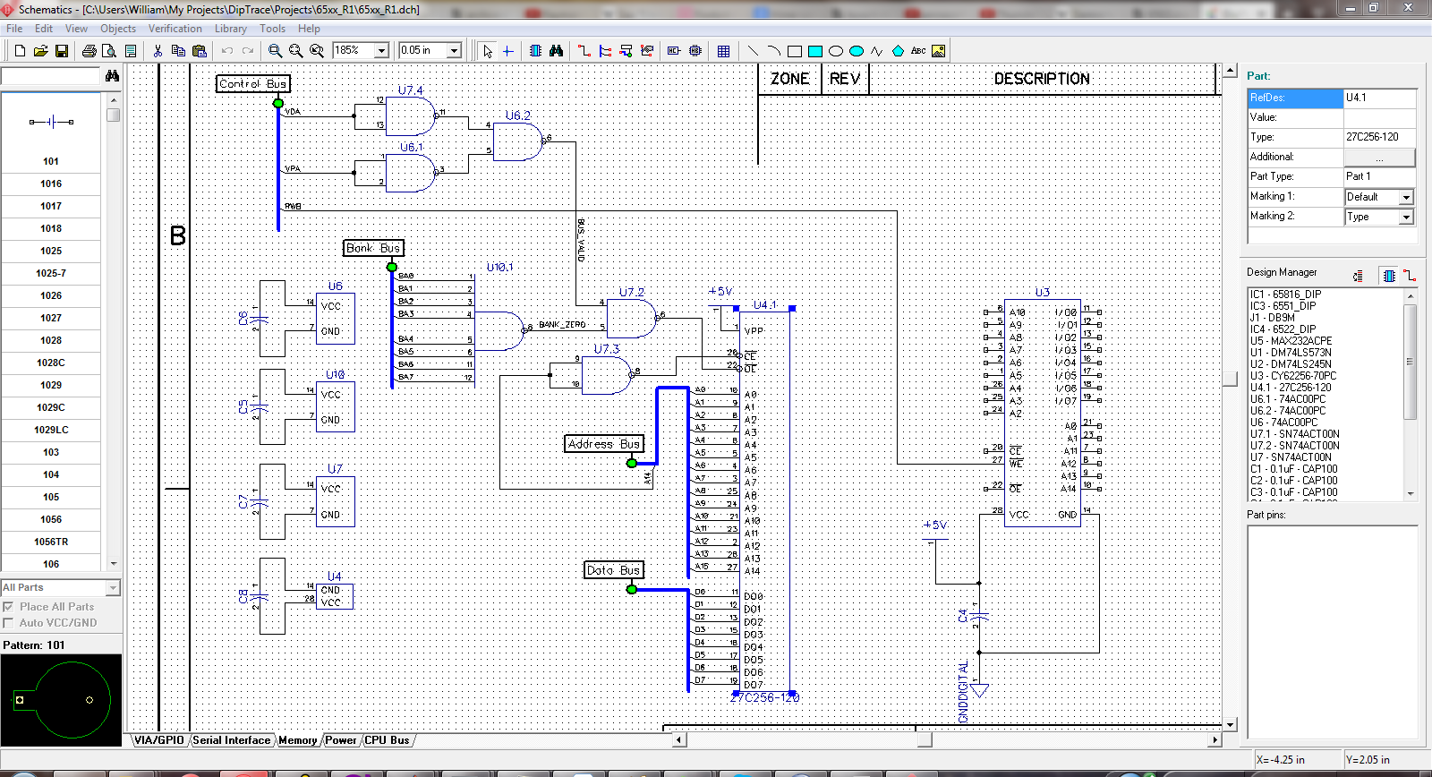Open the zoom level 185% dropdown
The image size is (1432, 777).
tap(381, 51)
